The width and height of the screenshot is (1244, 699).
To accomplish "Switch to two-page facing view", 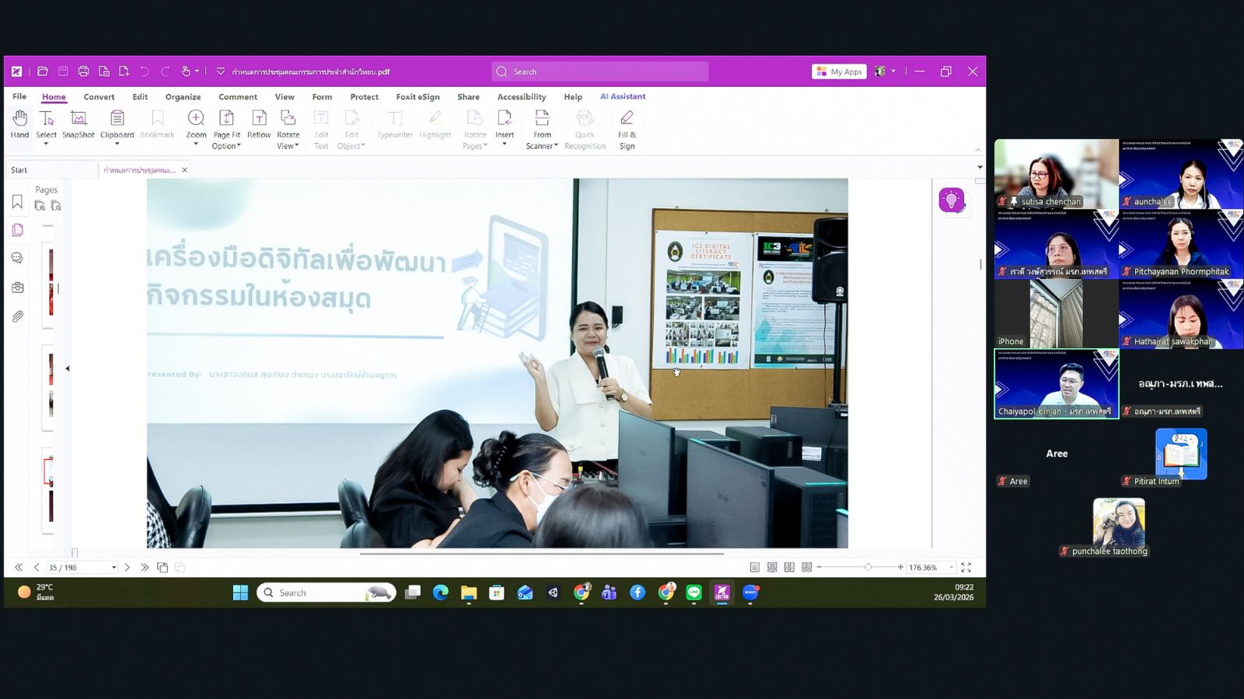I will tap(789, 568).
